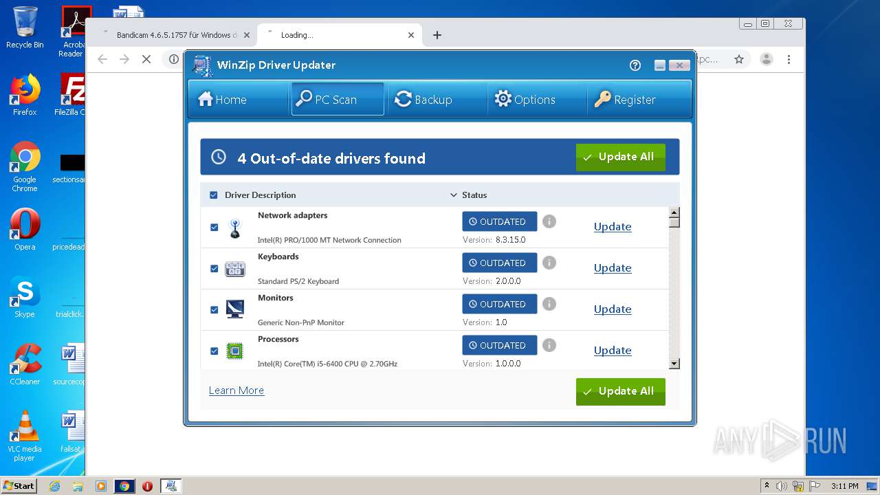The image size is (880, 495).
Task: Click the Processors chip icon
Action: click(235, 351)
